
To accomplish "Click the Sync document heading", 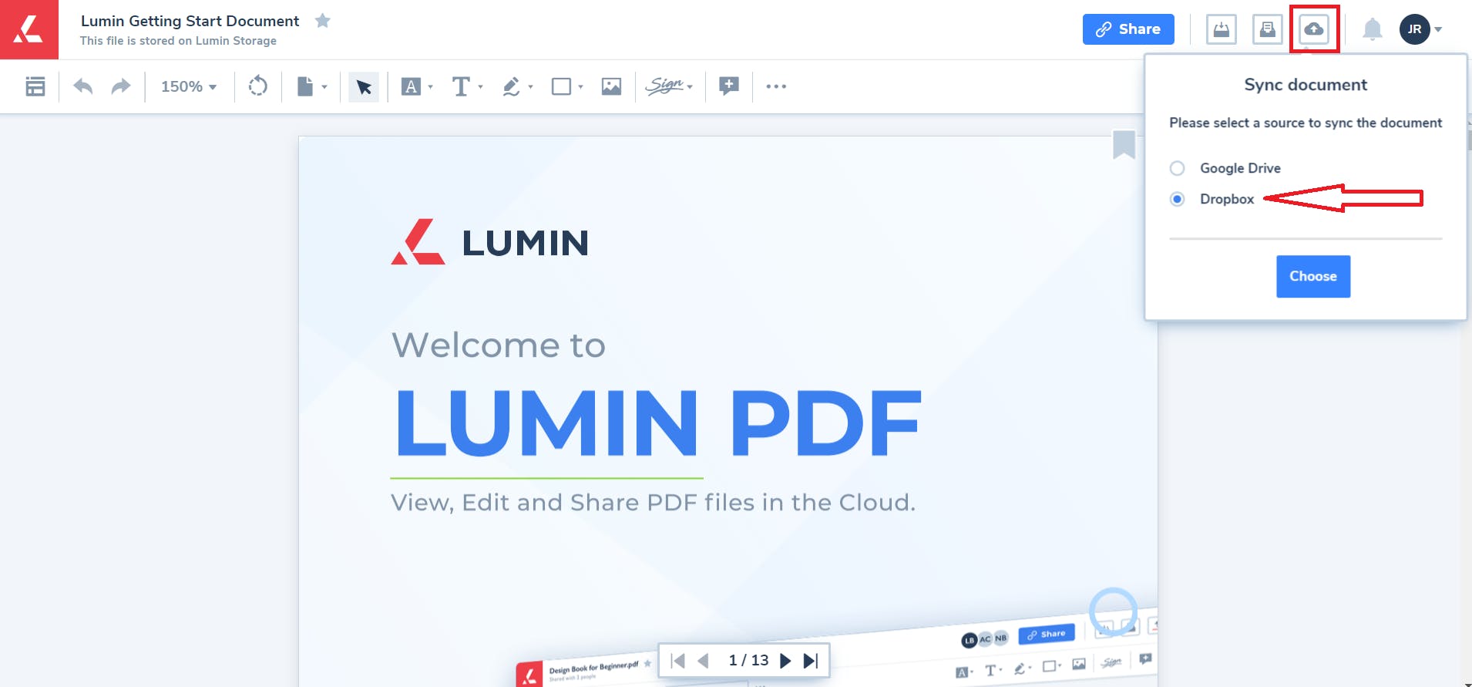I will tap(1306, 85).
